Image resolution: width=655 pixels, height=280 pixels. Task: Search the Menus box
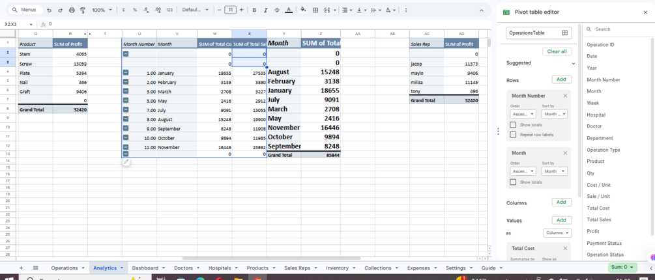click(x=25, y=10)
